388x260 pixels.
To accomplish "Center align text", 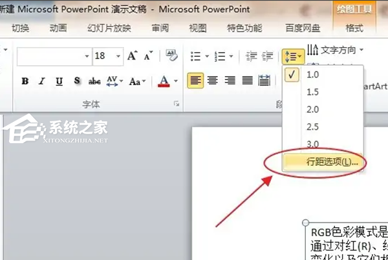I will [212, 80].
